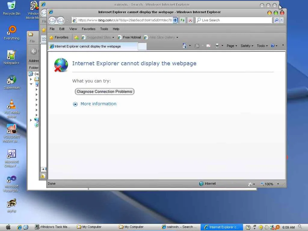The image size is (308, 231).
Task: Click sainwin Search window title bar
Action: pos(152,5)
